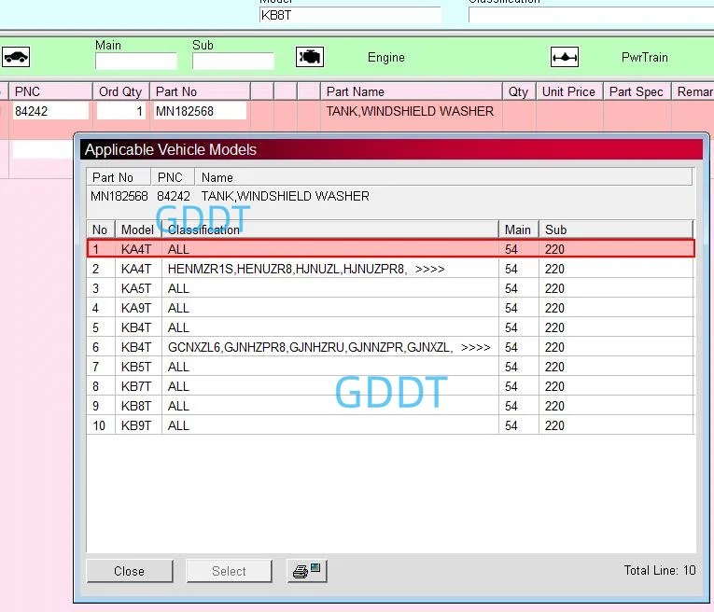
Task: Click the Main input field
Action: point(136,61)
